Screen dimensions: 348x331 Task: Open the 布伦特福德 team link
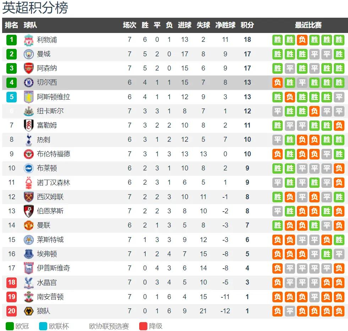(54, 154)
